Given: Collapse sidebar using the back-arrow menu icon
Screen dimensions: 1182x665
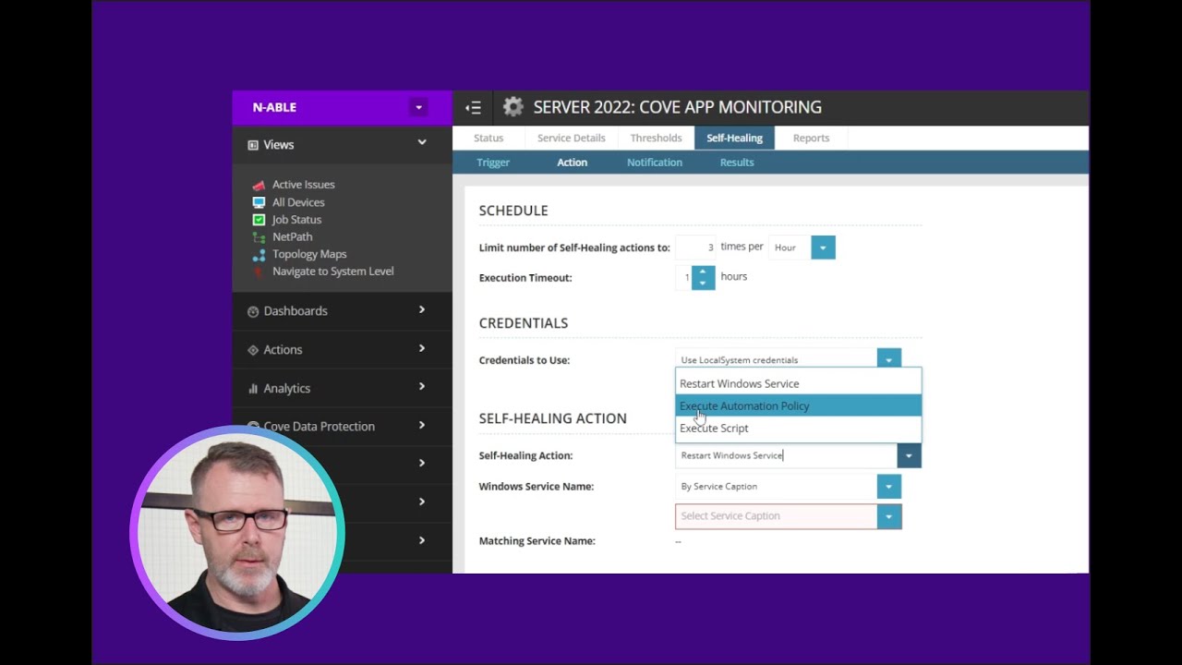Looking at the screenshot, I should tap(473, 108).
